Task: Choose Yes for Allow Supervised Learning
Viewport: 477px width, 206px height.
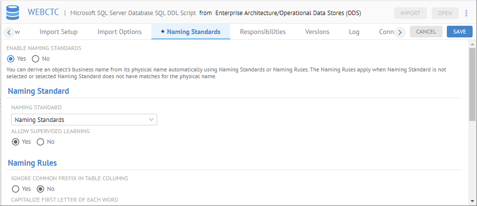Action: click(16, 142)
